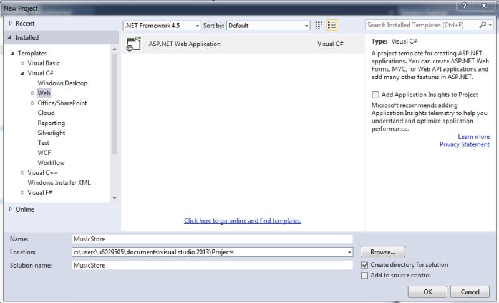Close the New Project dialog
The width and height of the screenshot is (499, 303).
point(484,6)
